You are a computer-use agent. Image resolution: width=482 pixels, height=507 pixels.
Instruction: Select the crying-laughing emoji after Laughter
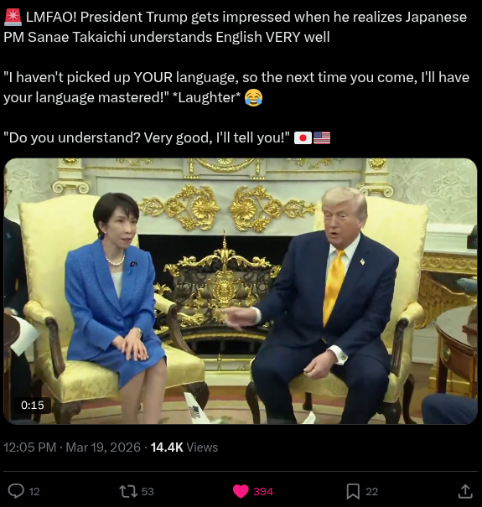click(x=253, y=97)
